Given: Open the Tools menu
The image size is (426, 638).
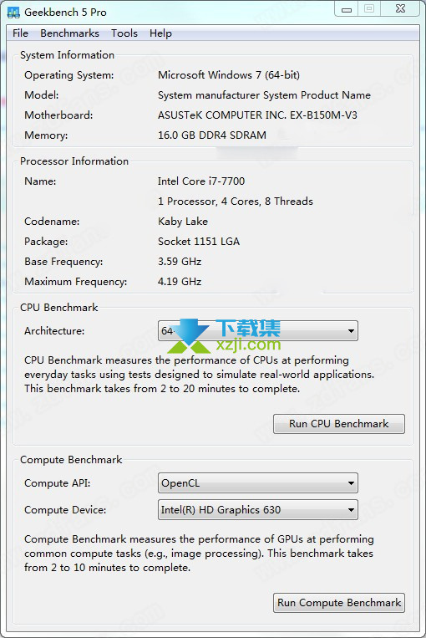Looking at the screenshot, I should (x=124, y=33).
